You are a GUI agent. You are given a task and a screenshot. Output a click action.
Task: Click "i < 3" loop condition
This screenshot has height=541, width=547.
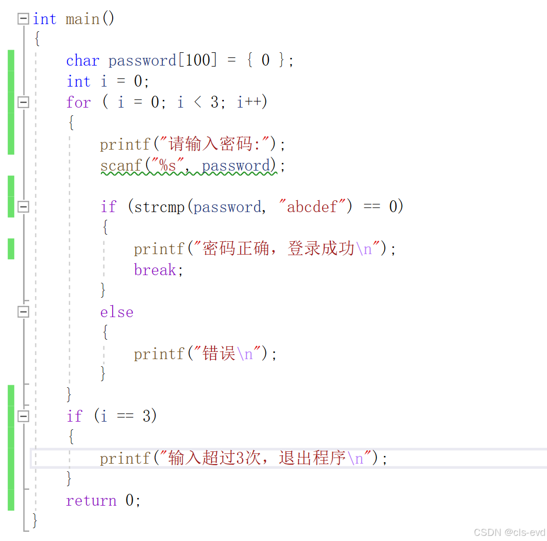point(198,102)
